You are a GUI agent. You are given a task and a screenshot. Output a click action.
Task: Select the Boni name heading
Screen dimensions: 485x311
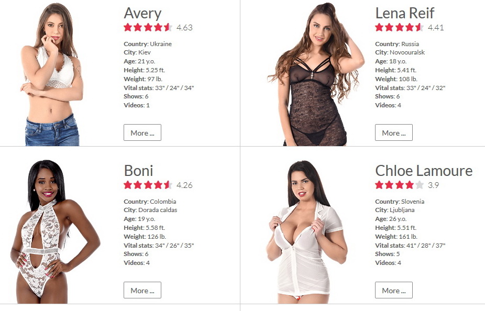(139, 171)
